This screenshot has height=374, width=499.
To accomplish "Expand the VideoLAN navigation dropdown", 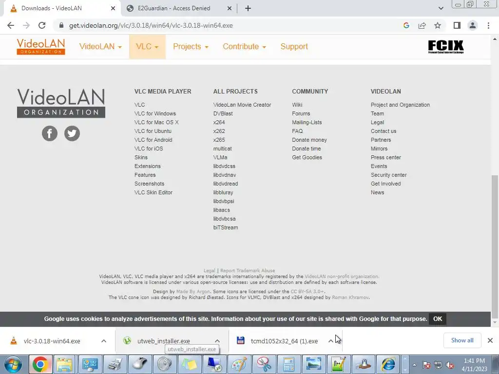I will (100, 46).
